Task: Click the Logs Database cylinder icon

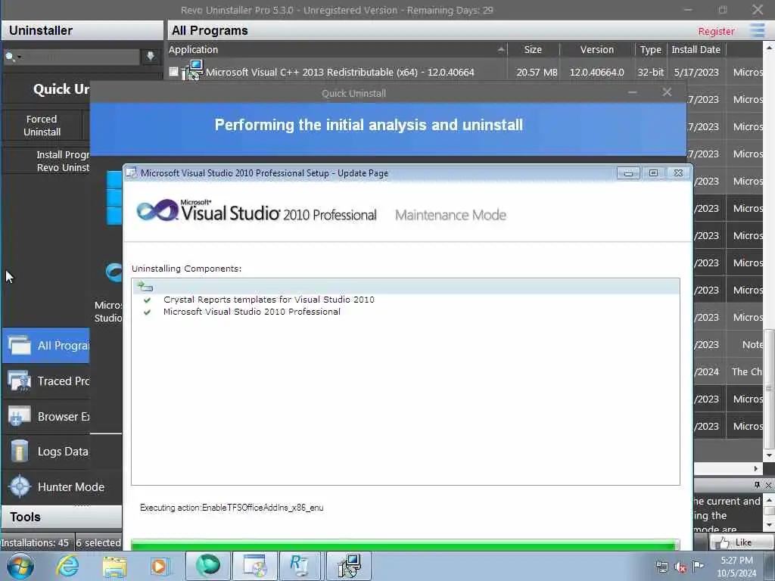Action: pyautogui.click(x=20, y=451)
